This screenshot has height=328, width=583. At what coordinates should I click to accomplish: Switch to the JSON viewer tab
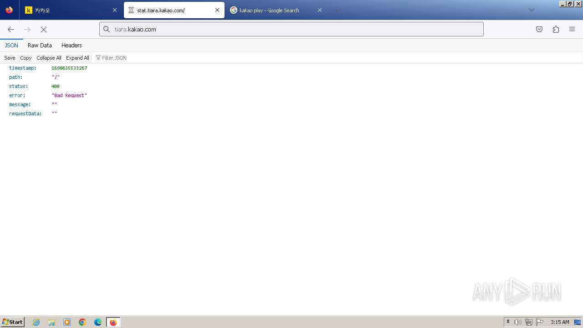coord(11,45)
